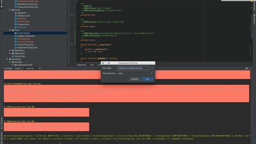256x144 pixels.
Task: Open Kernel.php file
Action: coord(20,56)
